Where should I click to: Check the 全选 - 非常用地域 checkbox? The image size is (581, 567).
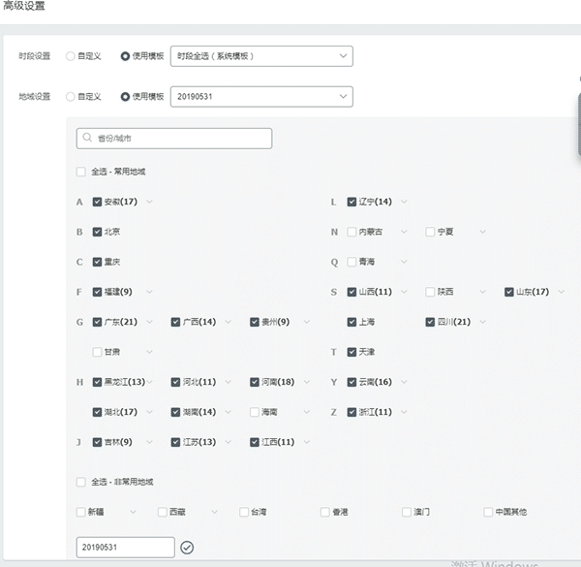[80, 482]
